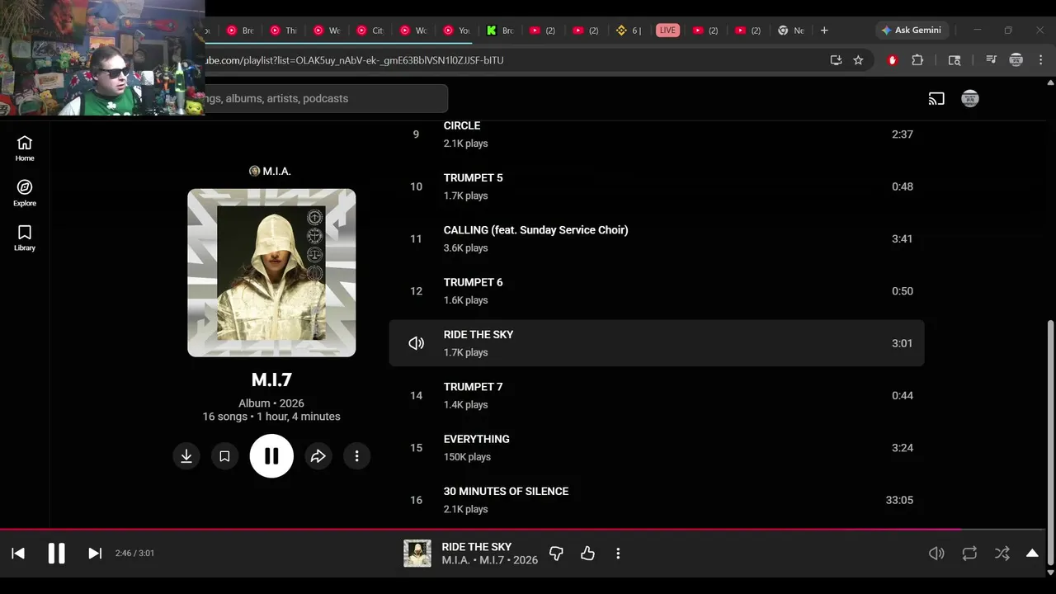
Task: Click the M.I.A. • M.I.7 • 2026 player subtitle
Action: [x=489, y=560]
